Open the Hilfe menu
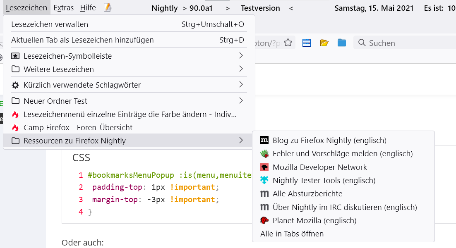Screen dimensions: 456x248 (x=88, y=8)
